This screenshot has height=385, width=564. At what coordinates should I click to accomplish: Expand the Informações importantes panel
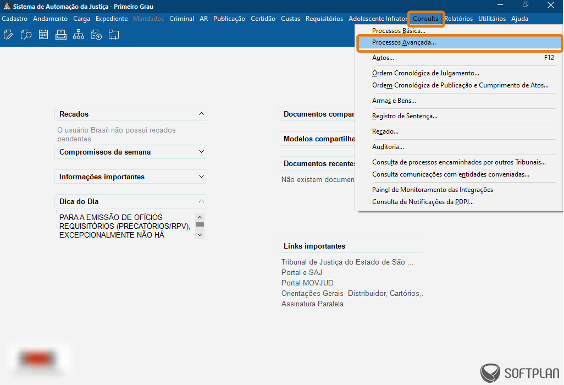tap(201, 177)
